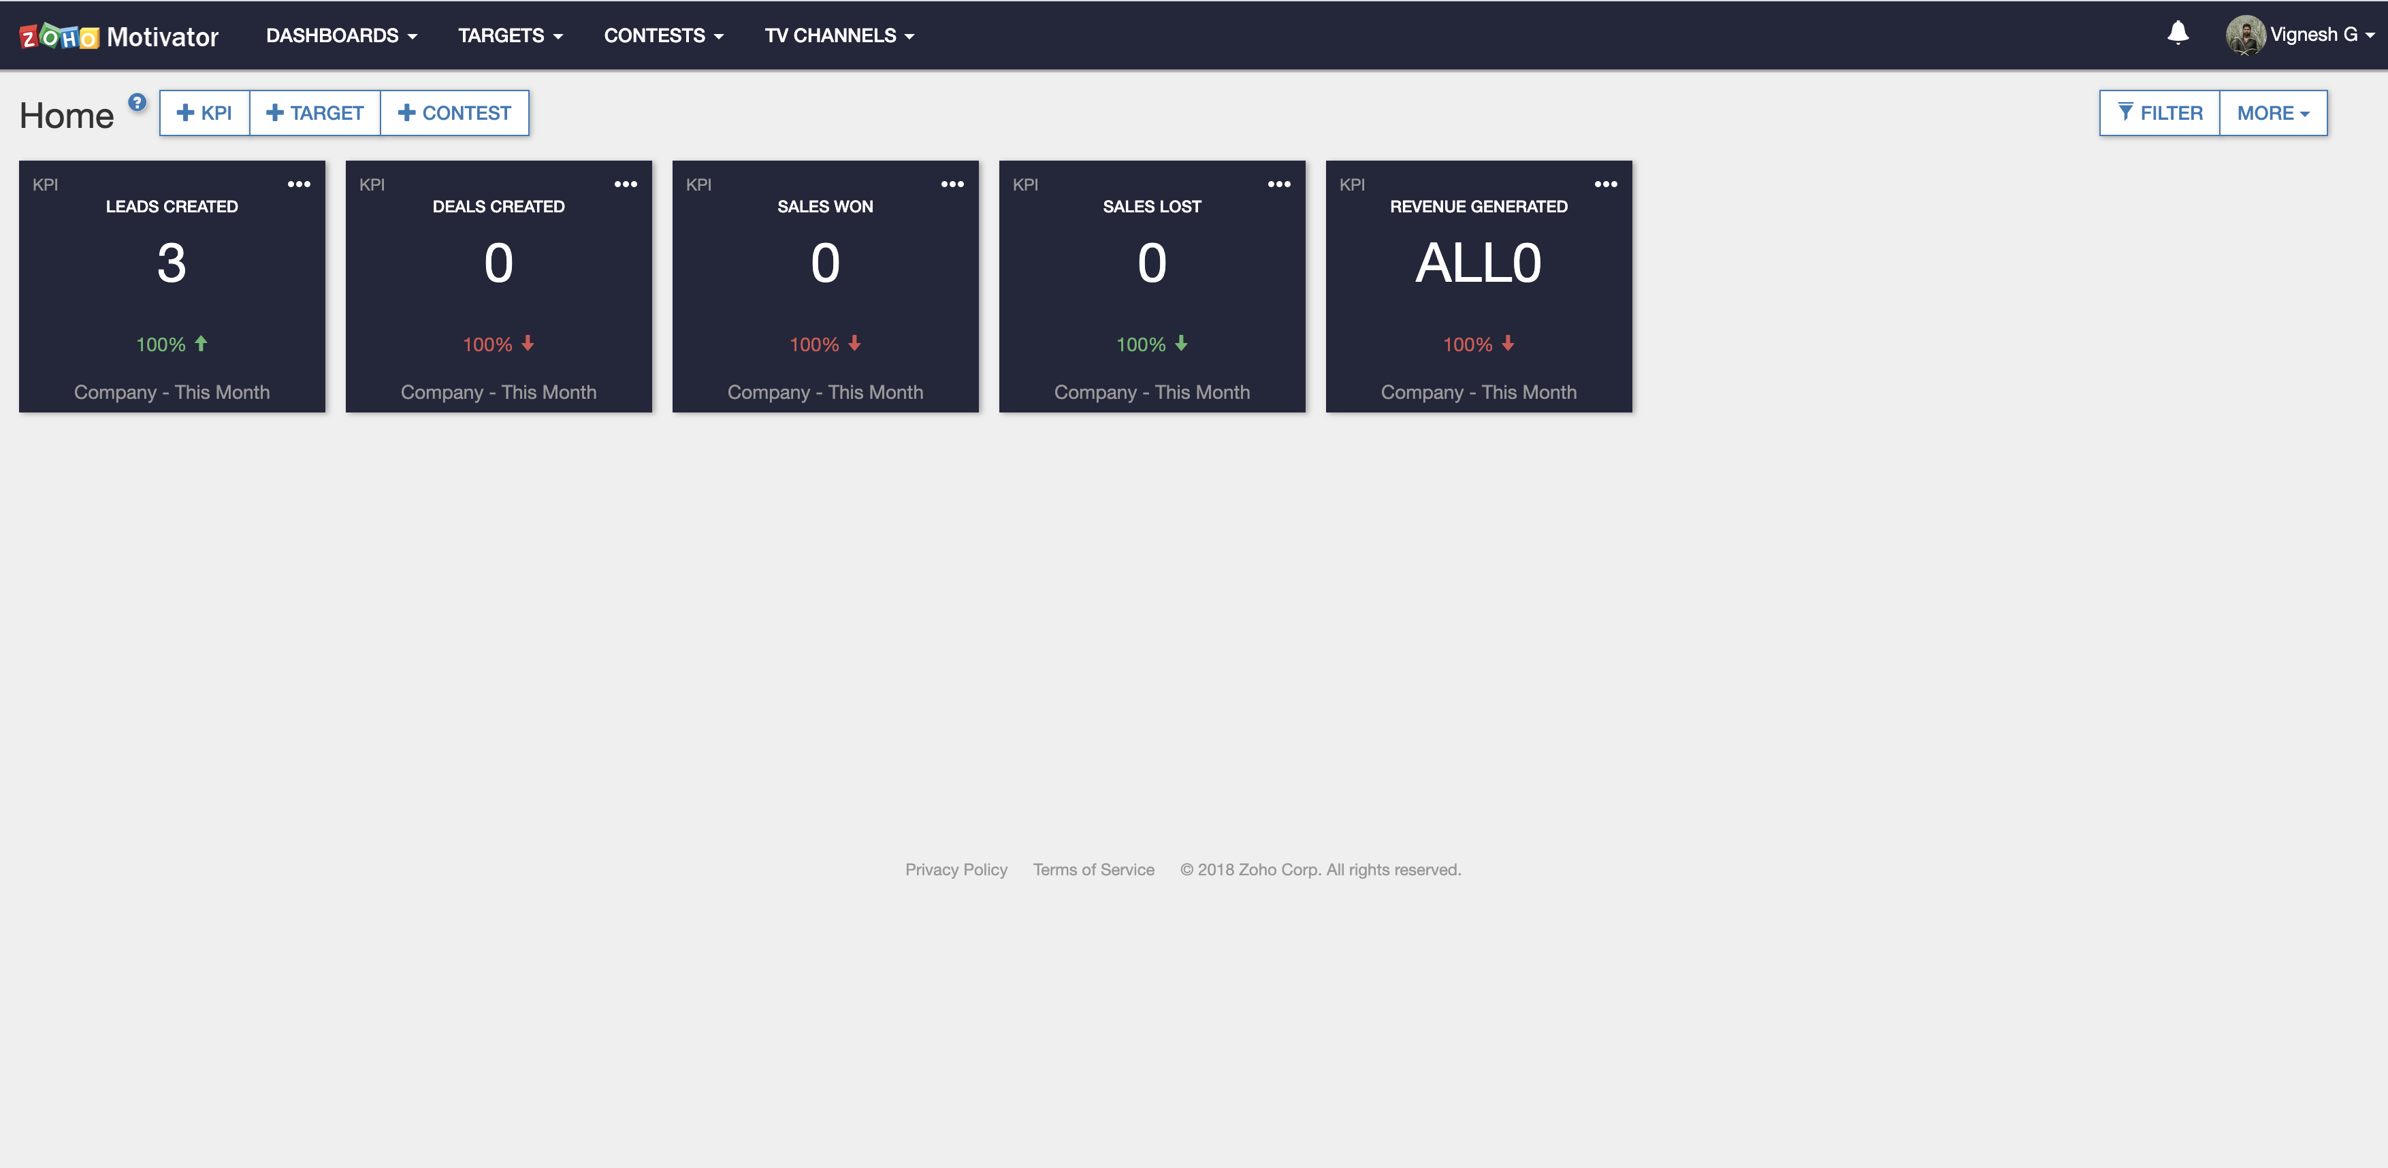The image size is (2388, 1168).
Task: Click the Home help question-mark icon
Action: click(138, 102)
